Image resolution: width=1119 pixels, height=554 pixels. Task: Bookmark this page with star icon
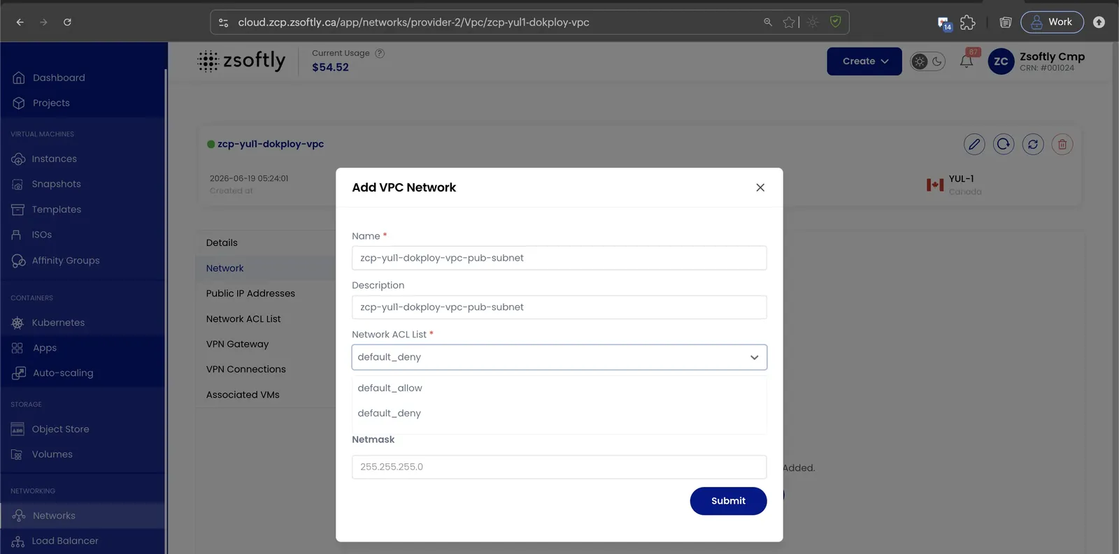[789, 22]
